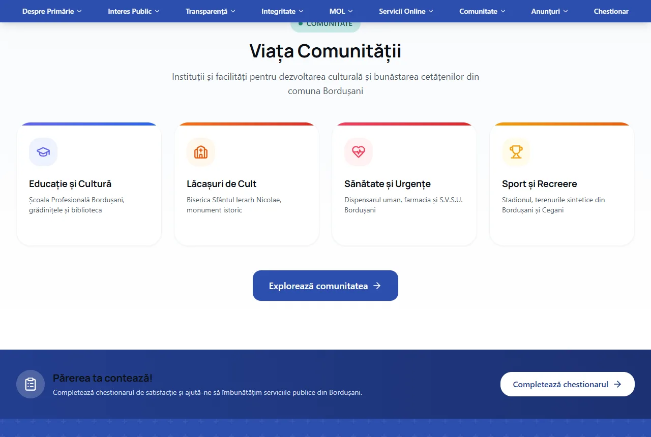Click the church icon in Lăcașuri de Cult
Image resolution: width=651 pixels, height=437 pixels.
click(x=201, y=152)
